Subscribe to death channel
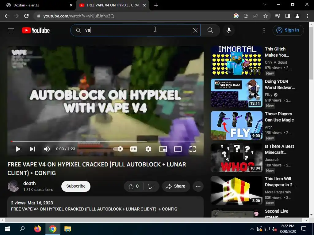 [76, 186]
